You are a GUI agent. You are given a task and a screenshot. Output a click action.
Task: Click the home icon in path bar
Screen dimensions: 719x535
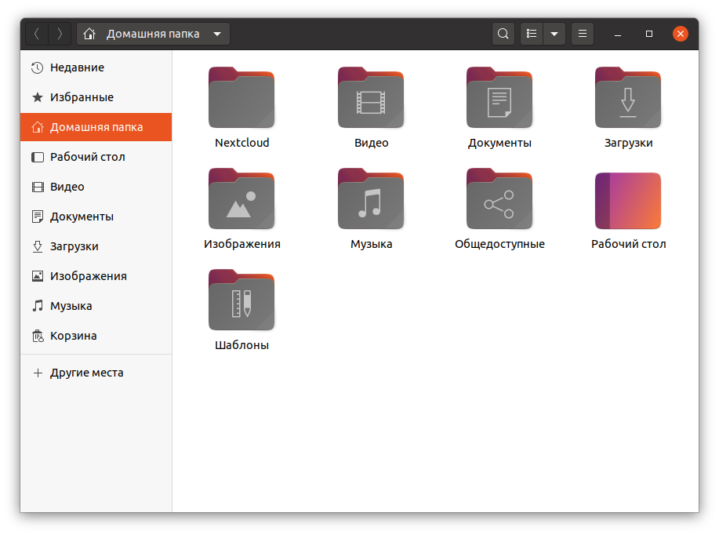(x=89, y=34)
